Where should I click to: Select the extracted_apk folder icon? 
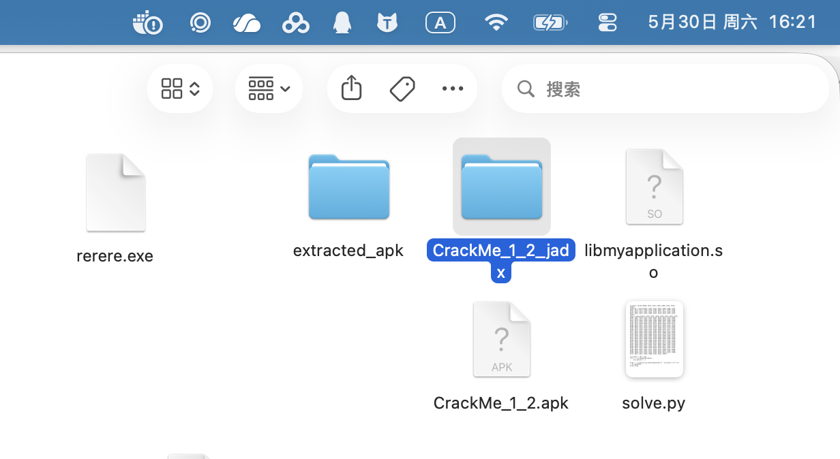tap(348, 187)
